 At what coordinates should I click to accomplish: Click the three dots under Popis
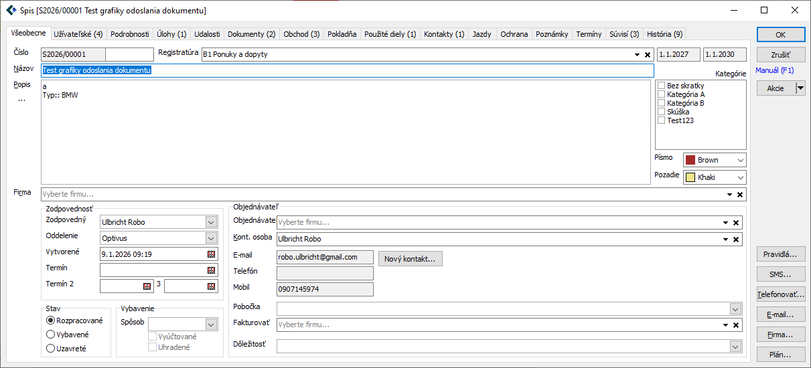[21, 100]
